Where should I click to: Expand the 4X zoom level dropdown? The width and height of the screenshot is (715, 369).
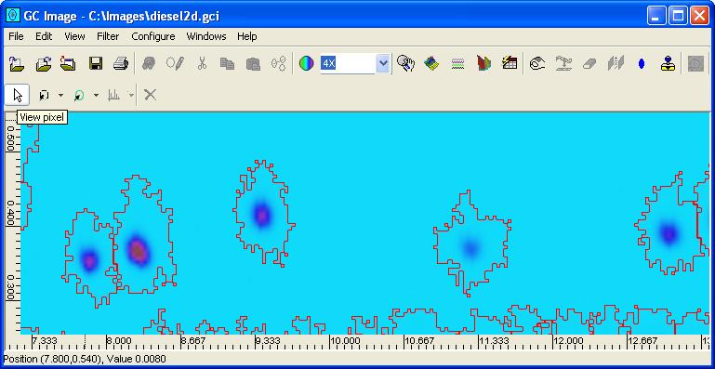tap(383, 64)
